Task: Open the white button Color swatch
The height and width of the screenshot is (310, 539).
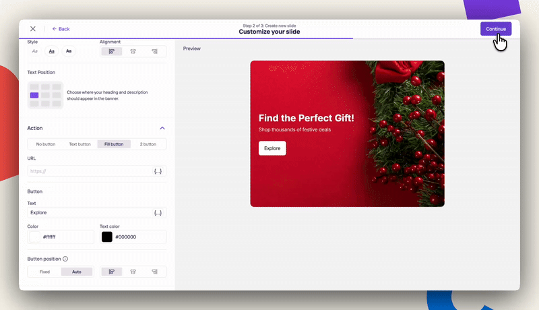Action: tap(35, 237)
